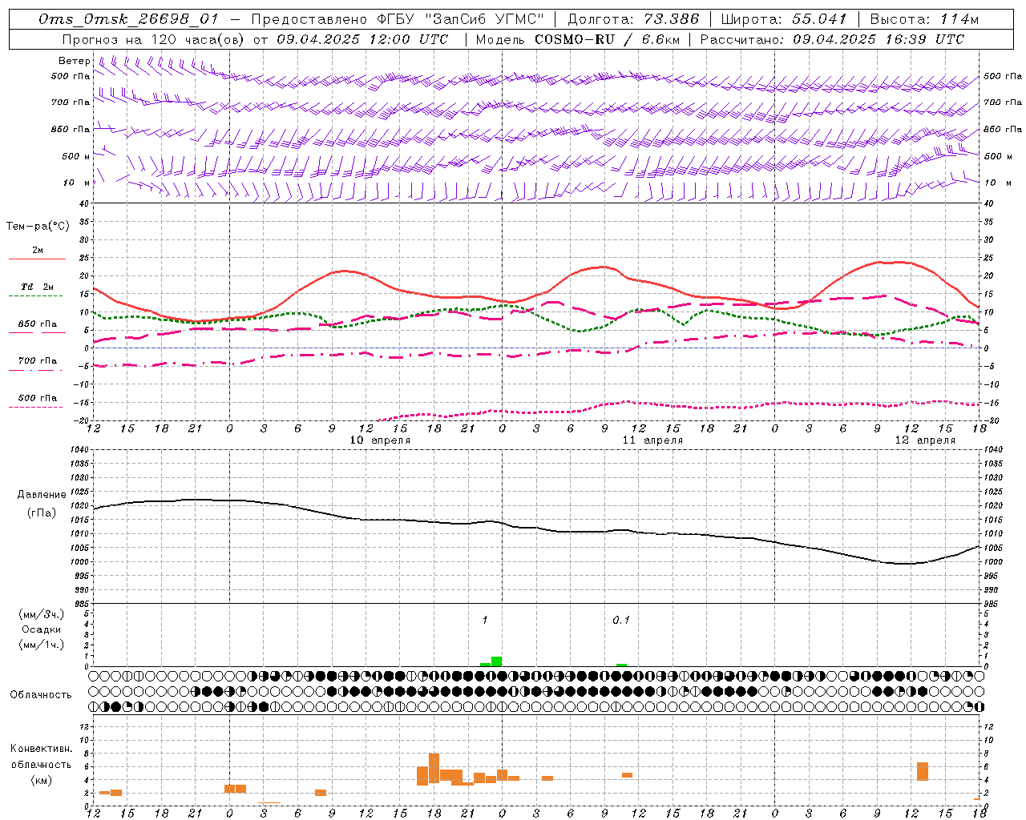
Task: Click the station title Oms_Omsk_26698_01
Action: [128, 19]
